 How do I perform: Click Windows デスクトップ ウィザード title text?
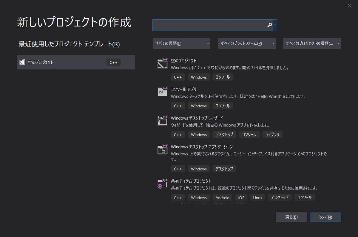[197, 118]
